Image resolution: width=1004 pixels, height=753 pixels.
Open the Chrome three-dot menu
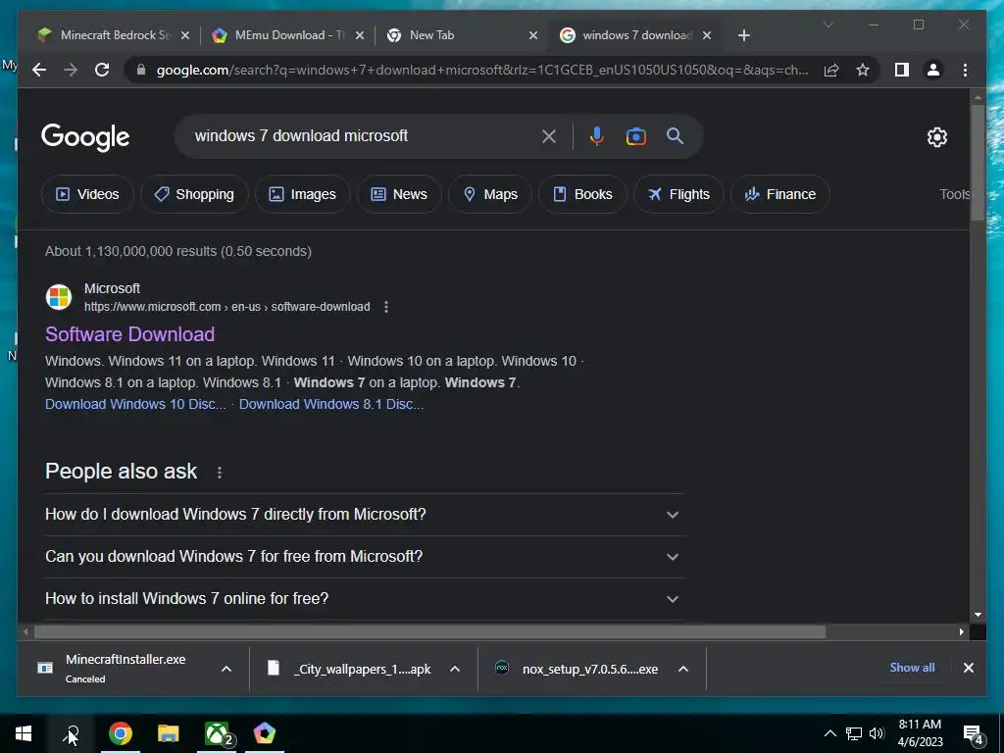(965, 70)
